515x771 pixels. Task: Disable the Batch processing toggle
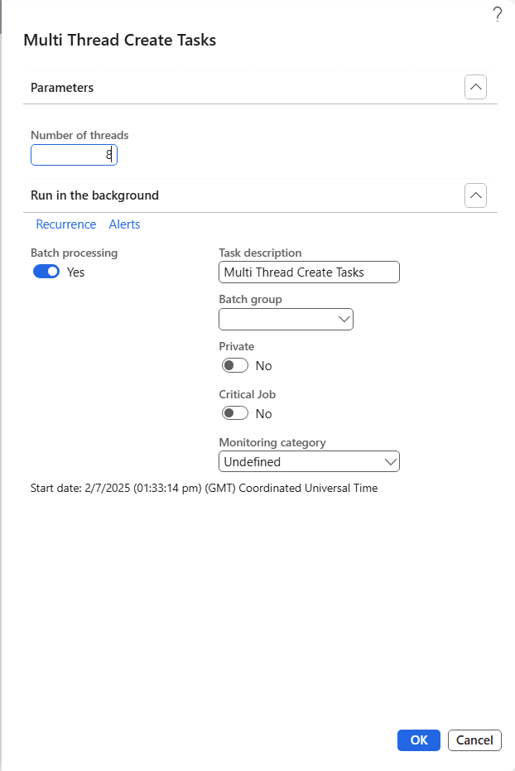(46, 272)
